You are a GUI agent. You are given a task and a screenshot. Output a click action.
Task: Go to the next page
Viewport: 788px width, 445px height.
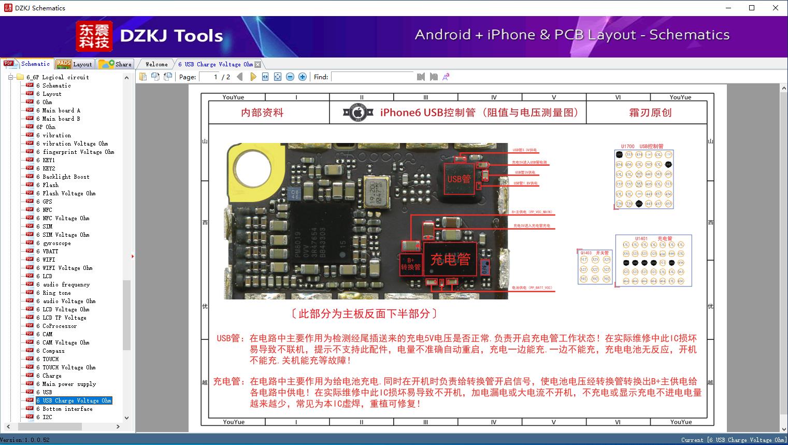coord(253,77)
